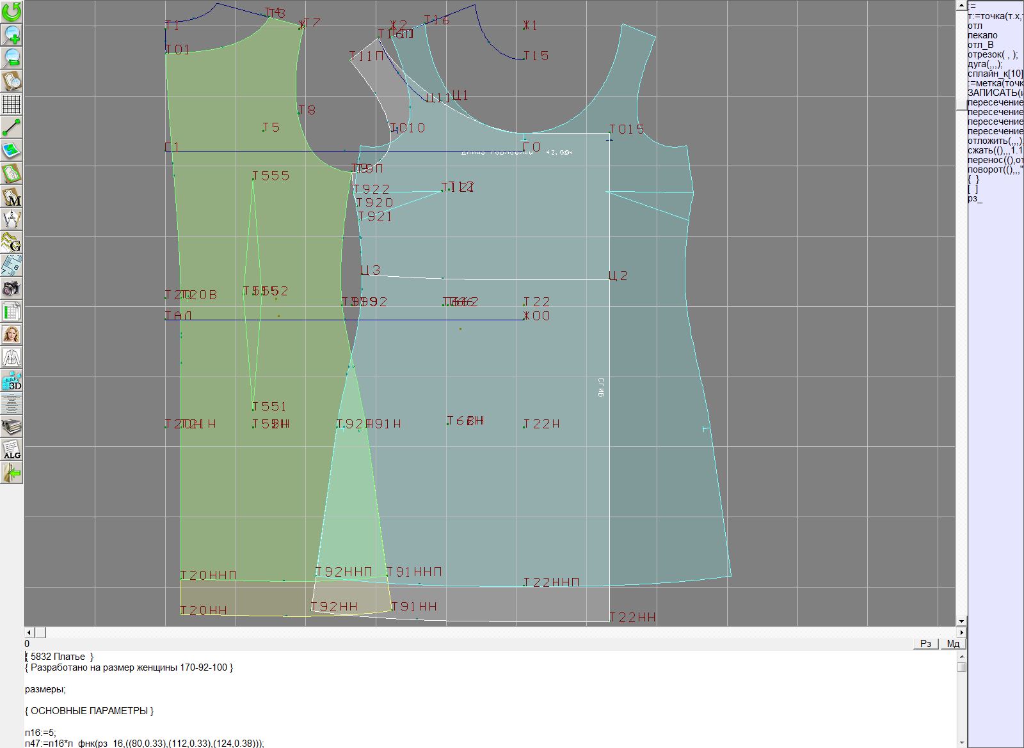Click the green spreadsheet table icon
Image resolution: width=1024 pixels, height=748 pixels.
12,311
